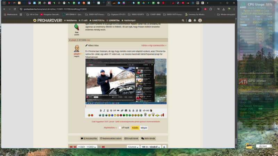Click the document icon in editor toolbar
The image size is (278, 156).
(151, 110)
